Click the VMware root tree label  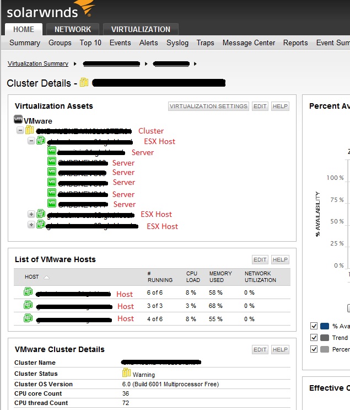coord(38,121)
